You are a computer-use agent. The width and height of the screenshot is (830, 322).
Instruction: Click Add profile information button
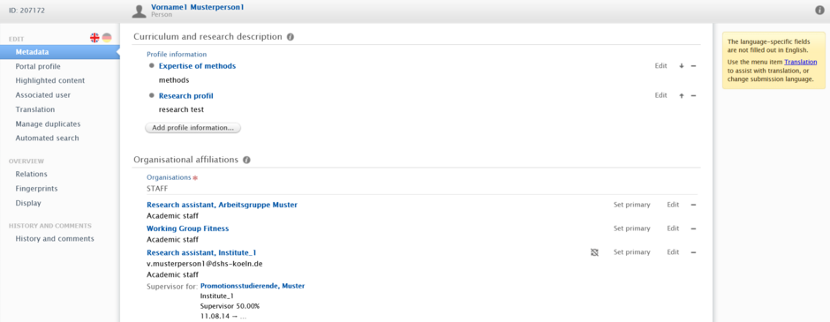click(x=192, y=128)
